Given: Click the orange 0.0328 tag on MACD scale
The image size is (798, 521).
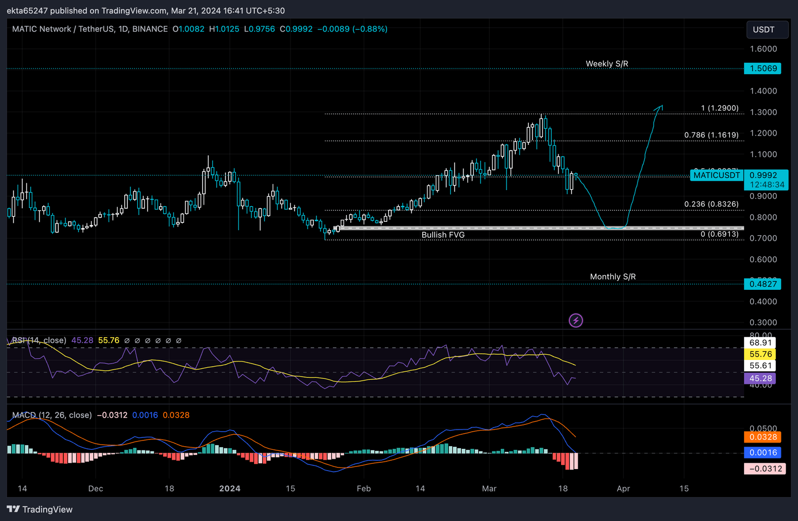Looking at the screenshot, I should pos(763,437).
